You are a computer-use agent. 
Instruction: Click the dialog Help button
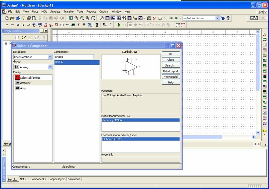click(x=171, y=82)
